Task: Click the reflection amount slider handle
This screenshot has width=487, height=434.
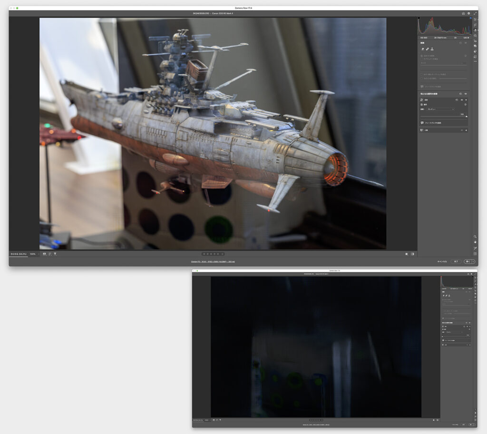Action: [467, 117]
